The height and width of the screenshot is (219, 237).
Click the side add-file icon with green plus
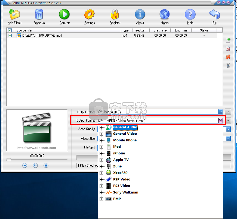point(228,40)
